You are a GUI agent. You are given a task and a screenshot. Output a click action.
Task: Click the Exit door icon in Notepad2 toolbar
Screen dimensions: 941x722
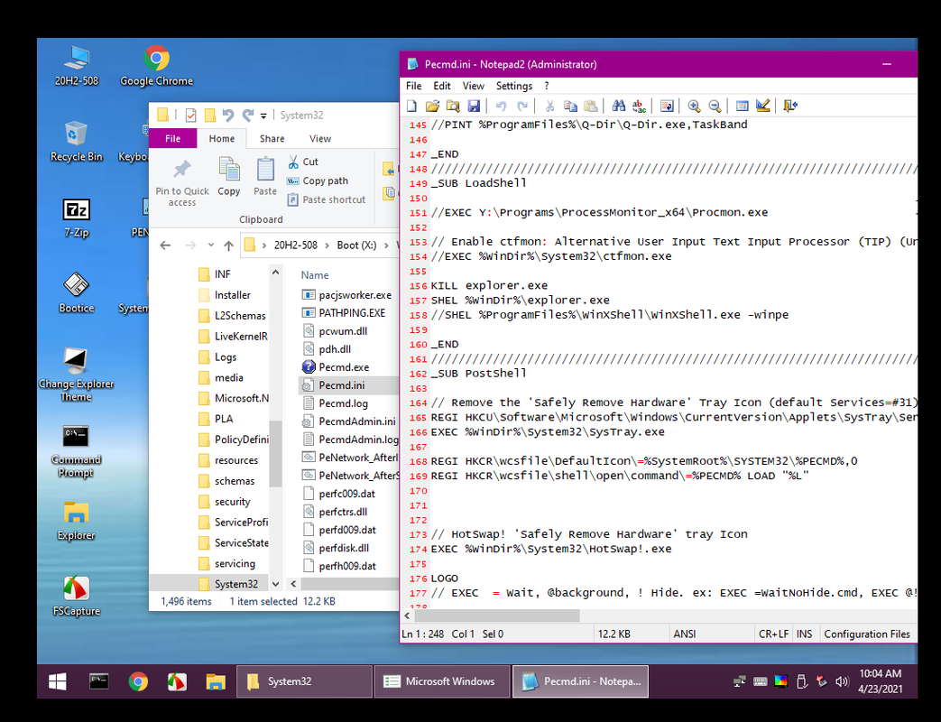pyautogui.click(x=790, y=106)
